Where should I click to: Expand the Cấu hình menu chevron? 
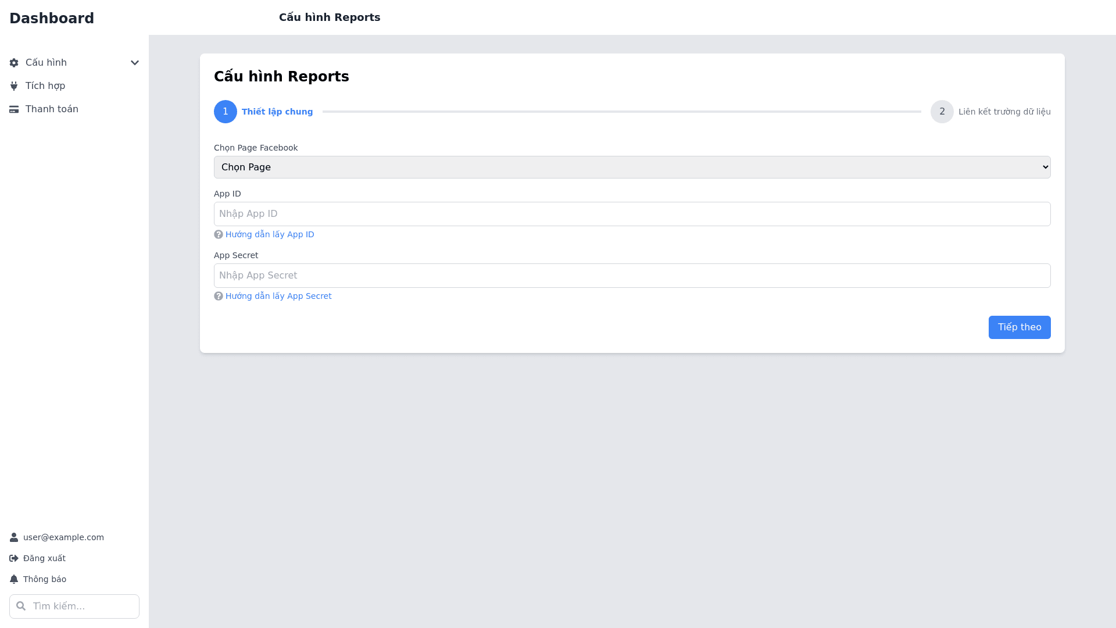[135, 63]
